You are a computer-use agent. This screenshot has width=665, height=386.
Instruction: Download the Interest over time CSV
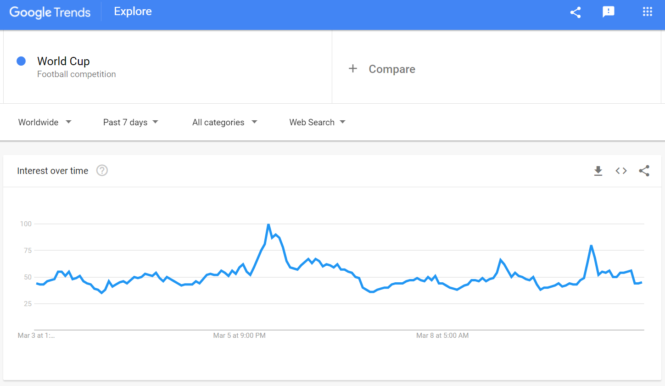coord(598,171)
